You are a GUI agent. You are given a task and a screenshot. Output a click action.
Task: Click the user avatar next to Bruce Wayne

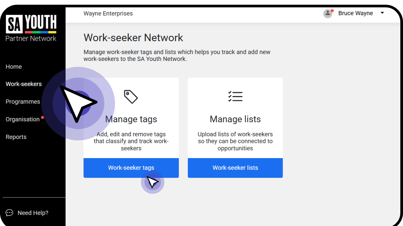click(328, 13)
